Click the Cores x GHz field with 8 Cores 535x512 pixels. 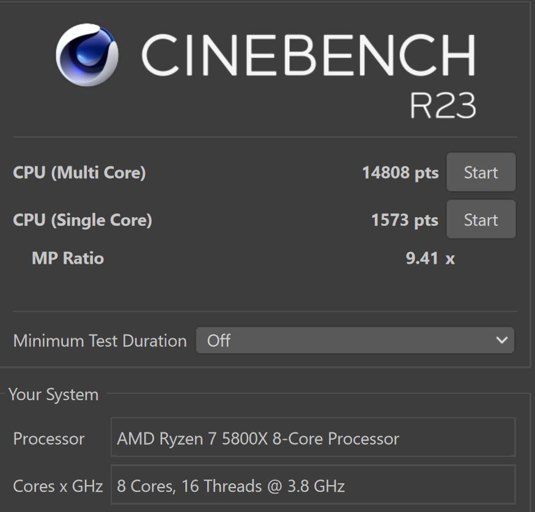pos(313,484)
